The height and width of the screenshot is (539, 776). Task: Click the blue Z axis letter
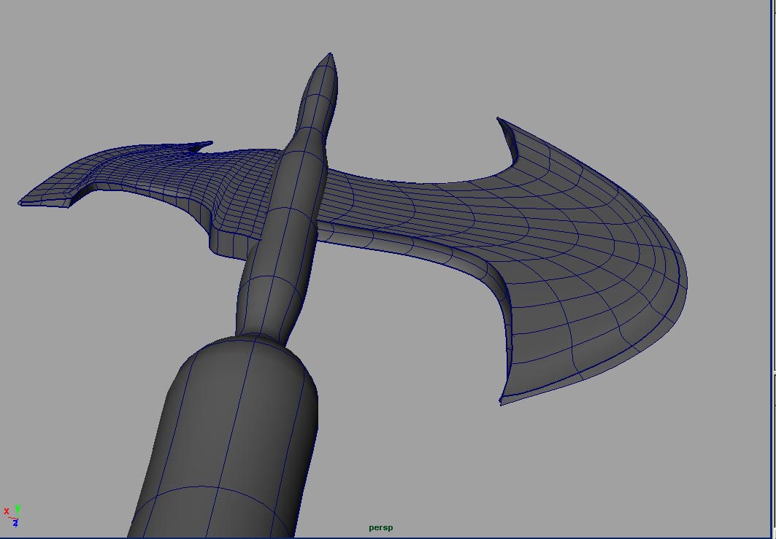(15, 523)
